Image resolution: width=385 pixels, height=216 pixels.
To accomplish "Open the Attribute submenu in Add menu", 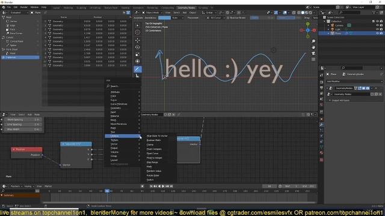I will point(123,92).
